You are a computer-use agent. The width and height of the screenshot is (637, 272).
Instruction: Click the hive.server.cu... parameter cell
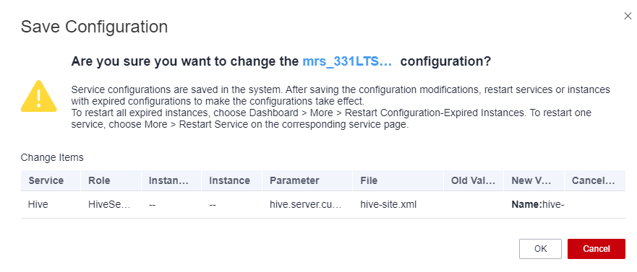306,205
